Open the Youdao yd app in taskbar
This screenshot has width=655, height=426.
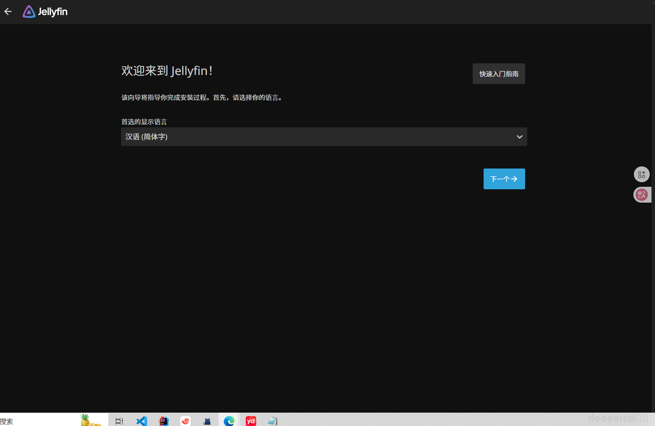(x=251, y=421)
